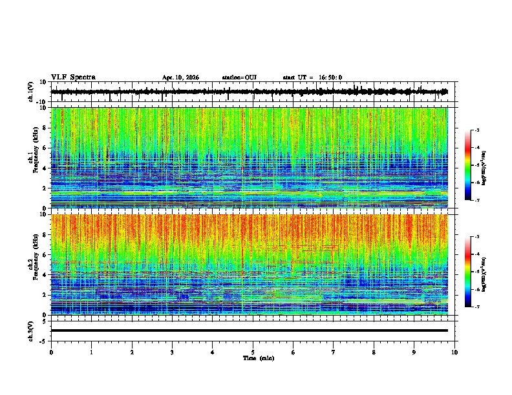512x395 pixels.
Task: Click the ch.1 voltage waveform trace
Action: 249,92
